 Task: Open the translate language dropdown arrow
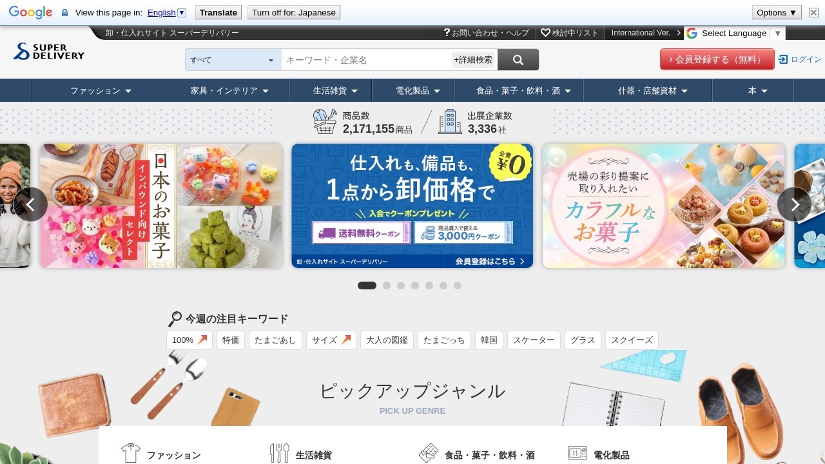182,13
